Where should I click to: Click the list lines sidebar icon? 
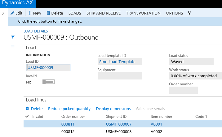tap(13, 47)
